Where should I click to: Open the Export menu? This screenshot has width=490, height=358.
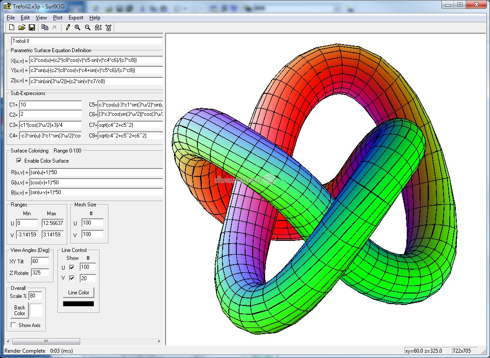[76, 18]
